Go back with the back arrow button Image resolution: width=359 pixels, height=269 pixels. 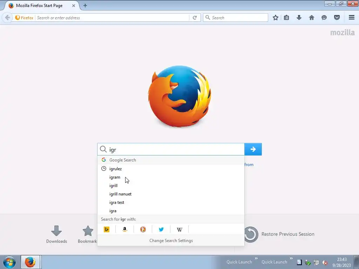pos(7,18)
